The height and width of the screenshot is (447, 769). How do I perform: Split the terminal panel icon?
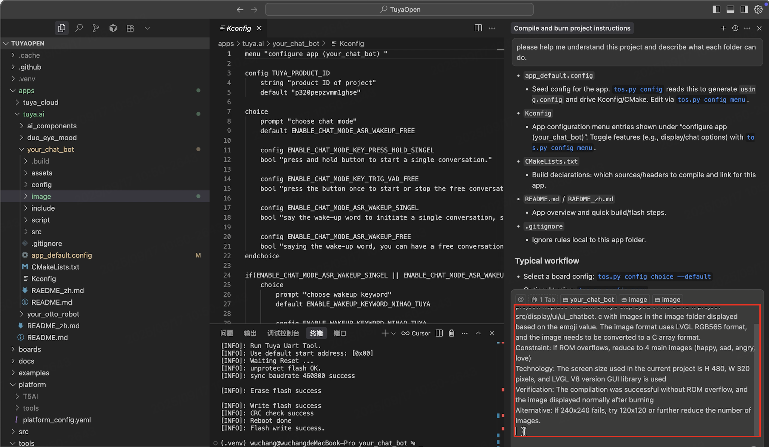pyautogui.click(x=439, y=333)
